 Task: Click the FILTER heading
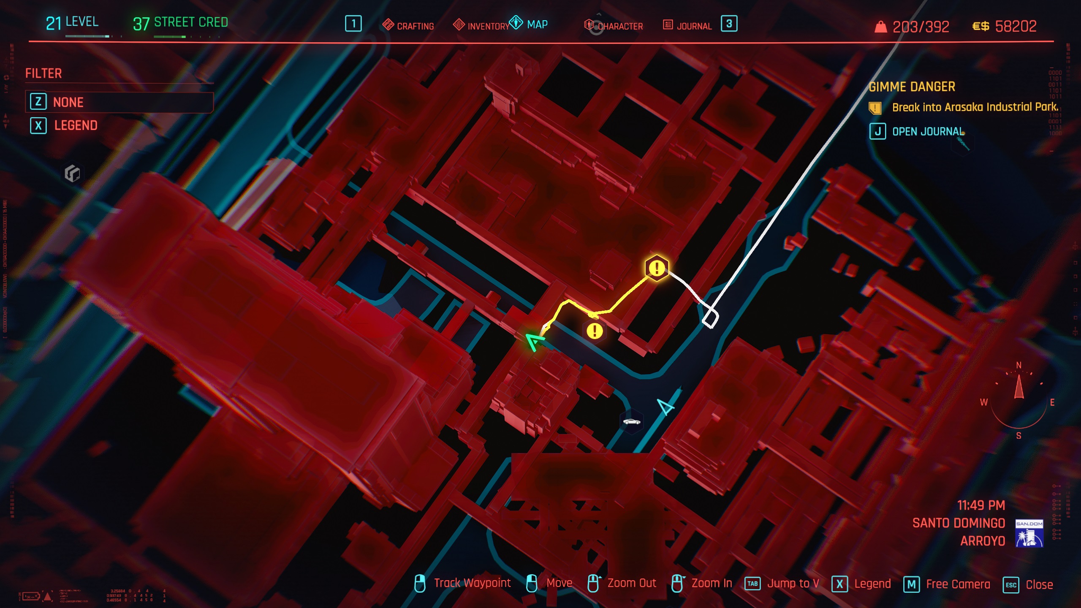coord(43,73)
